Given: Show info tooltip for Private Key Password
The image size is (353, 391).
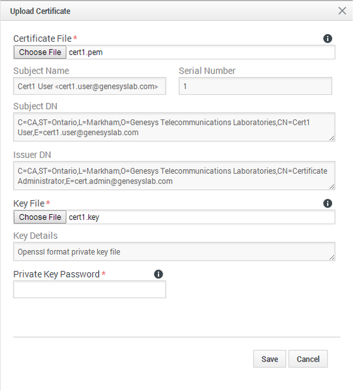Looking at the screenshot, I should pyautogui.click(x=159, y=274).
